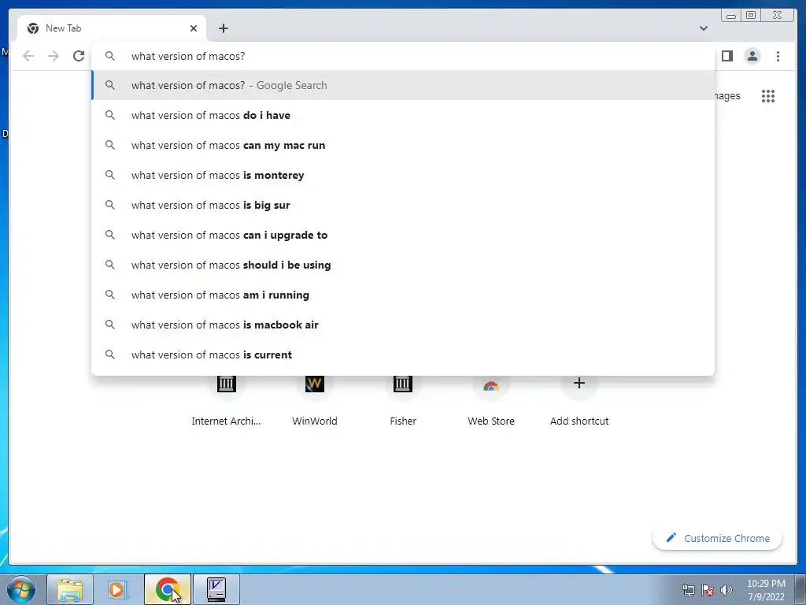
Task: Click the Action Center flag tray icon
Action: 708,590
